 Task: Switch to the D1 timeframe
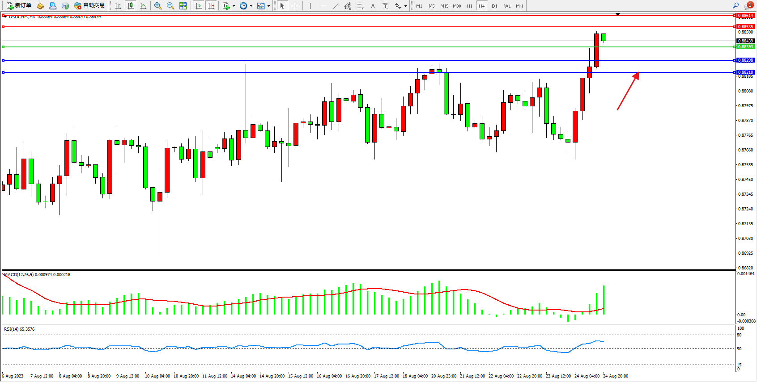click(494, 6)
